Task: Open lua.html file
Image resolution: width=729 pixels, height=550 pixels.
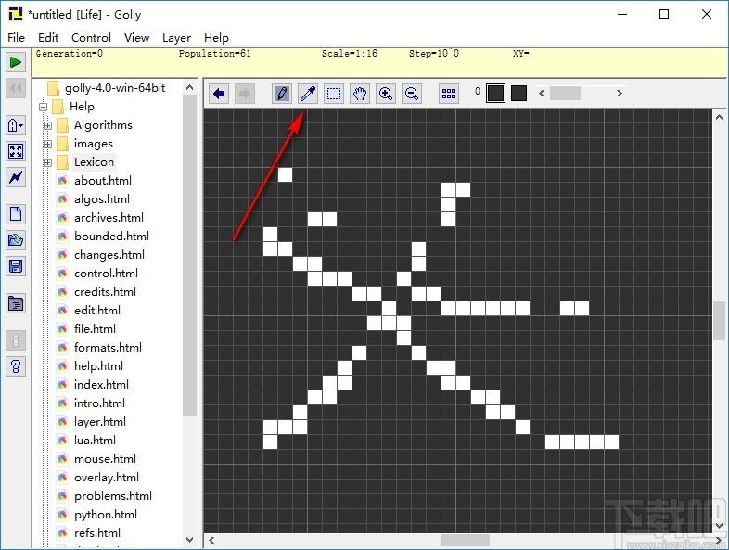Action: [95, 441]
